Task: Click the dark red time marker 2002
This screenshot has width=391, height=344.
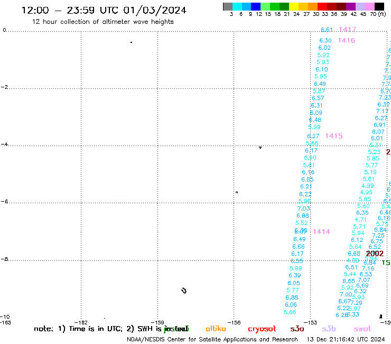Action: (x=375, y=254)
